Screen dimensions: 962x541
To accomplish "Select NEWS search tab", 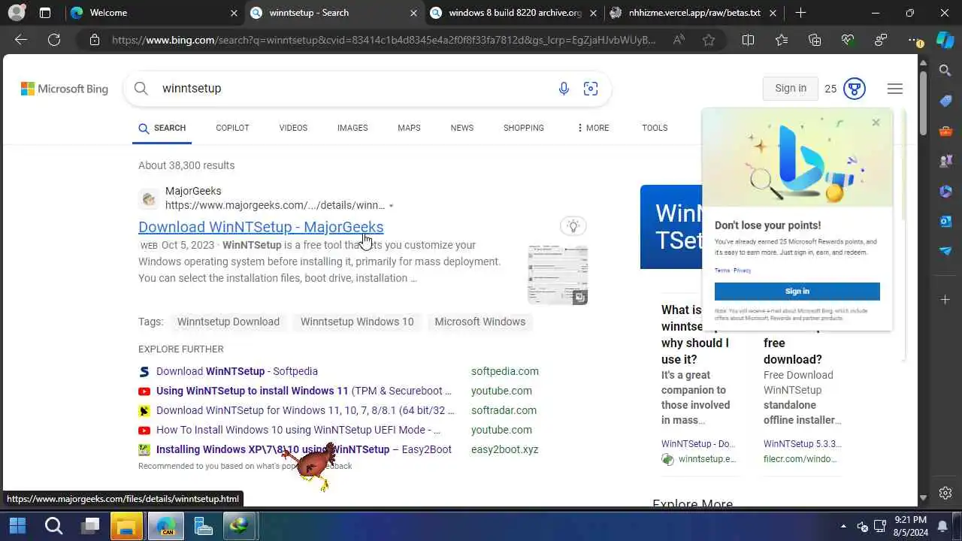I will point(462,128).
